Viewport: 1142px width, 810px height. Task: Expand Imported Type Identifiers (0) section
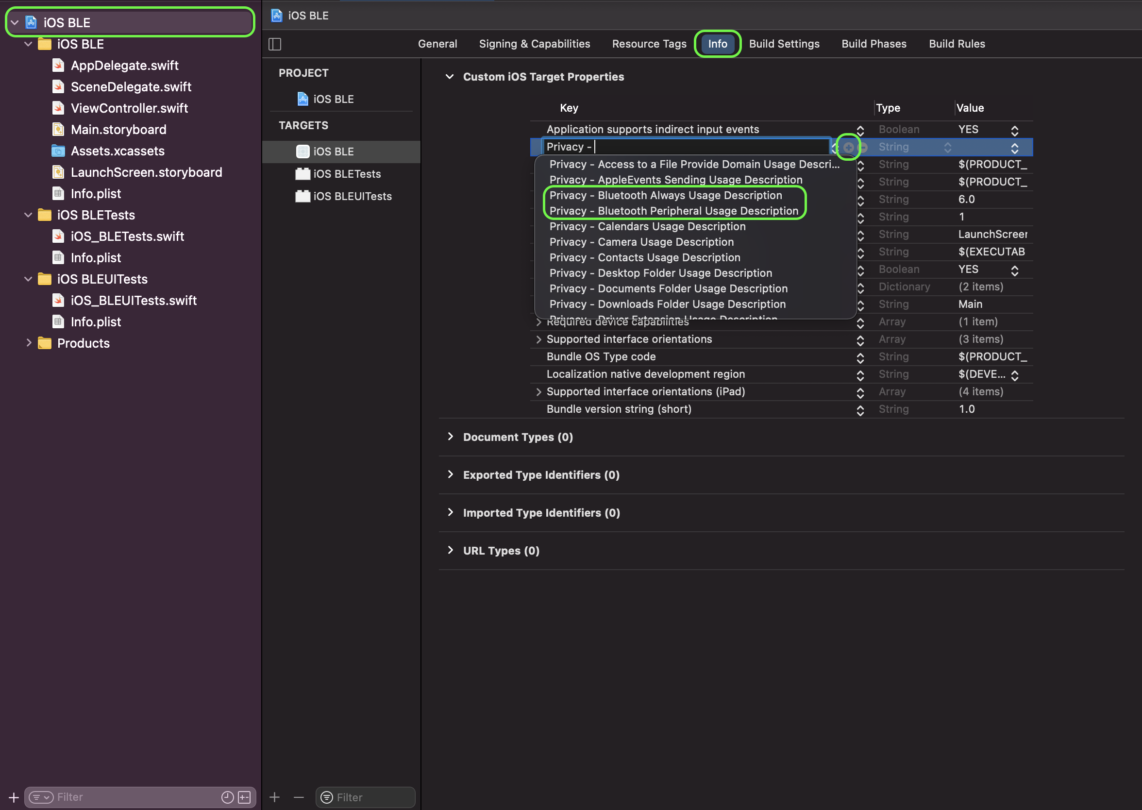(x=450, y=512)
